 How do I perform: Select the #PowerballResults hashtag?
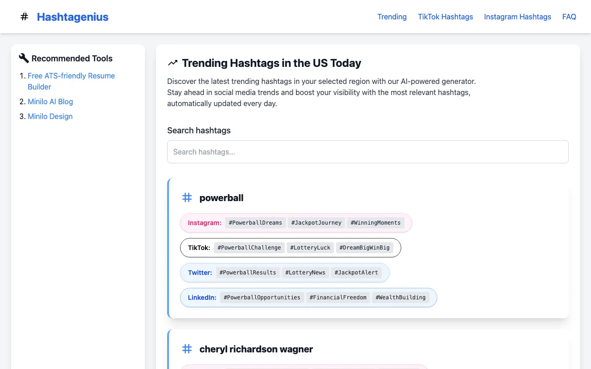click(248, 273)
